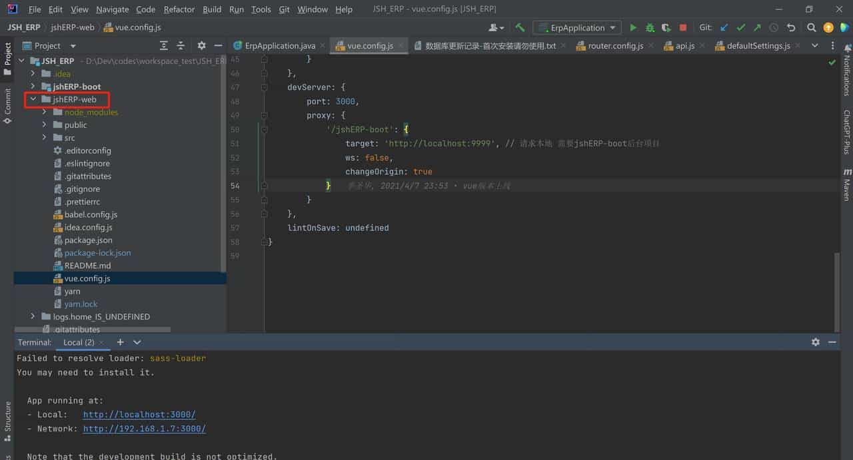Screen dimensions: 853x460
Task: Switch to router.config.js editor tab
Action: (x=615, y=46)
